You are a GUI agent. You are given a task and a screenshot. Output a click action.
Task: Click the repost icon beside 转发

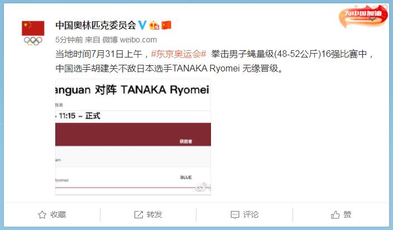[x=138, y=215]
